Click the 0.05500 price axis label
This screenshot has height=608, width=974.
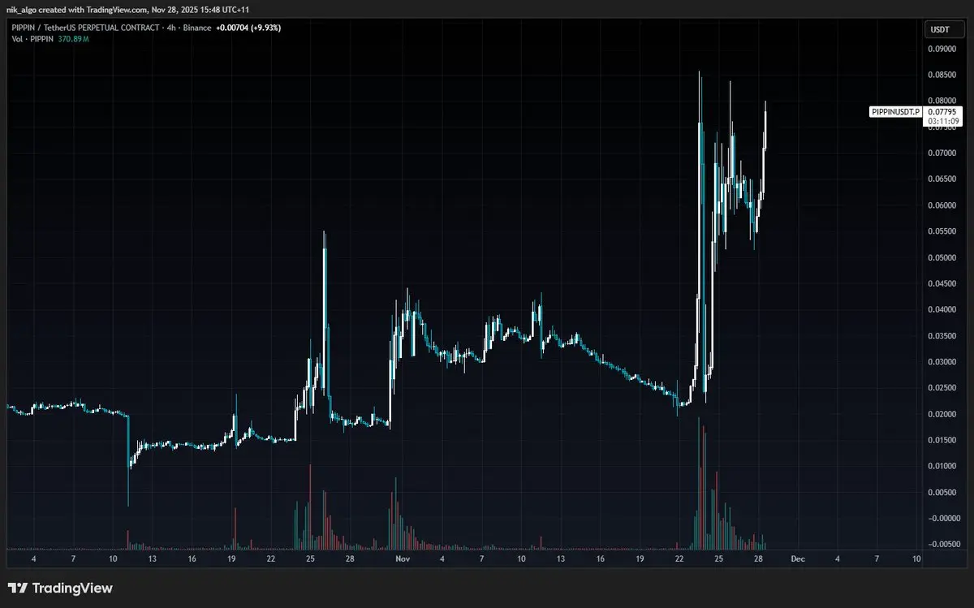[943, 231]
